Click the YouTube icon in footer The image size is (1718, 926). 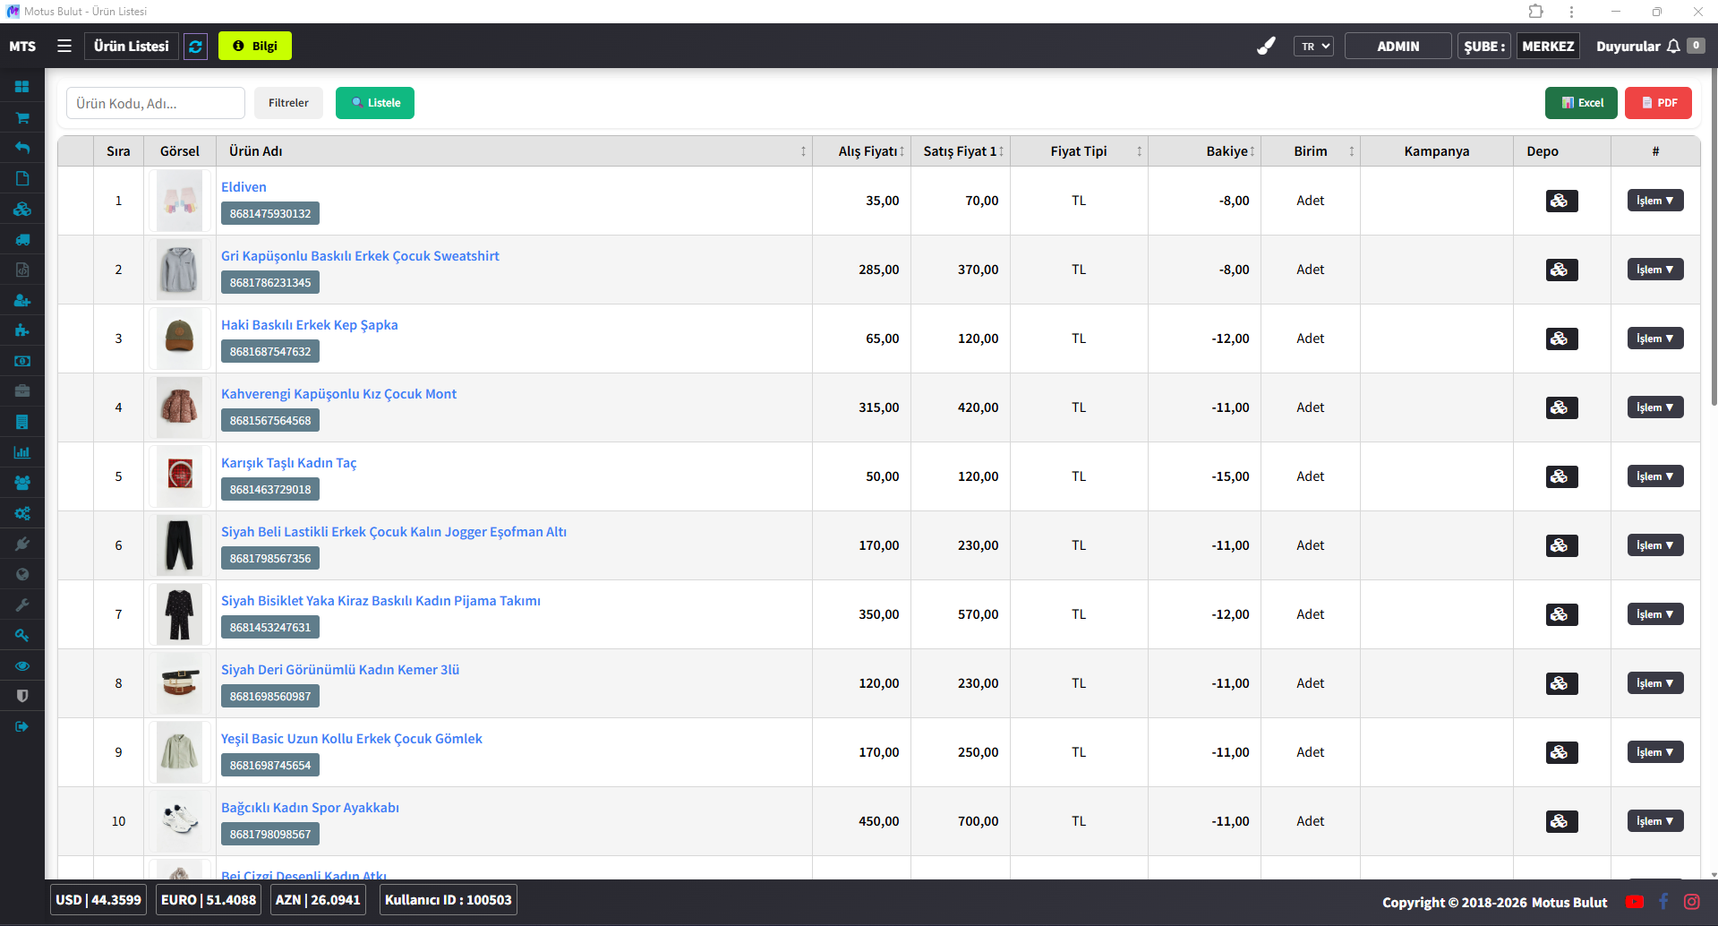[1634, 902]
